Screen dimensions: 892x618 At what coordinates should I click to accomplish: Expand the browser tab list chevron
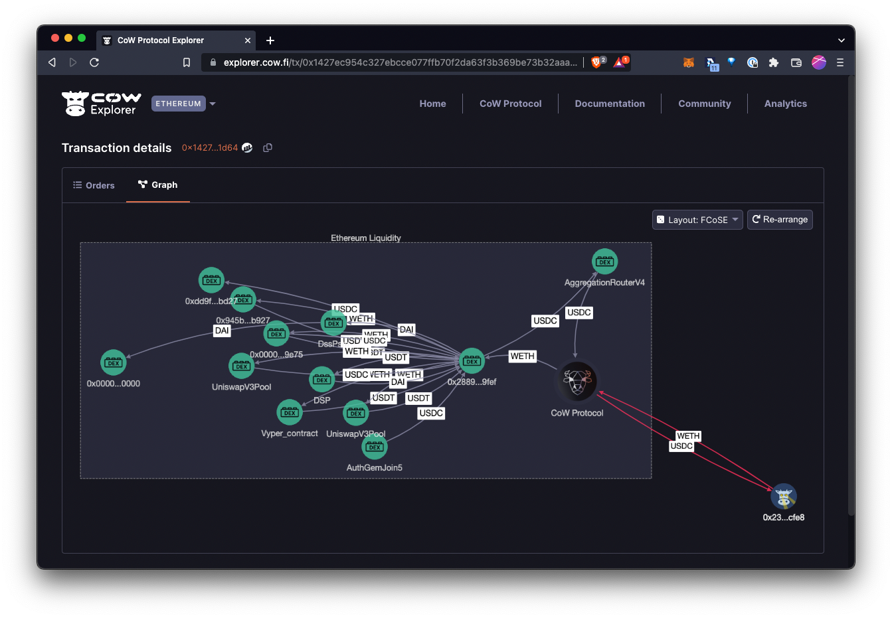click(842, 39)
